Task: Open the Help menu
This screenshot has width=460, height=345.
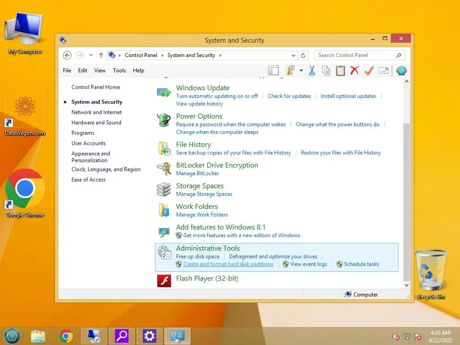Action: point(138,71)
